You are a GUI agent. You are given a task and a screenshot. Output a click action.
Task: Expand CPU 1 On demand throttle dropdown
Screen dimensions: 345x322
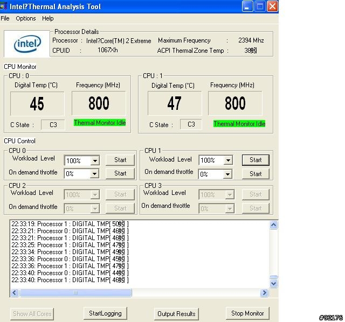click(x=227, y=174)
